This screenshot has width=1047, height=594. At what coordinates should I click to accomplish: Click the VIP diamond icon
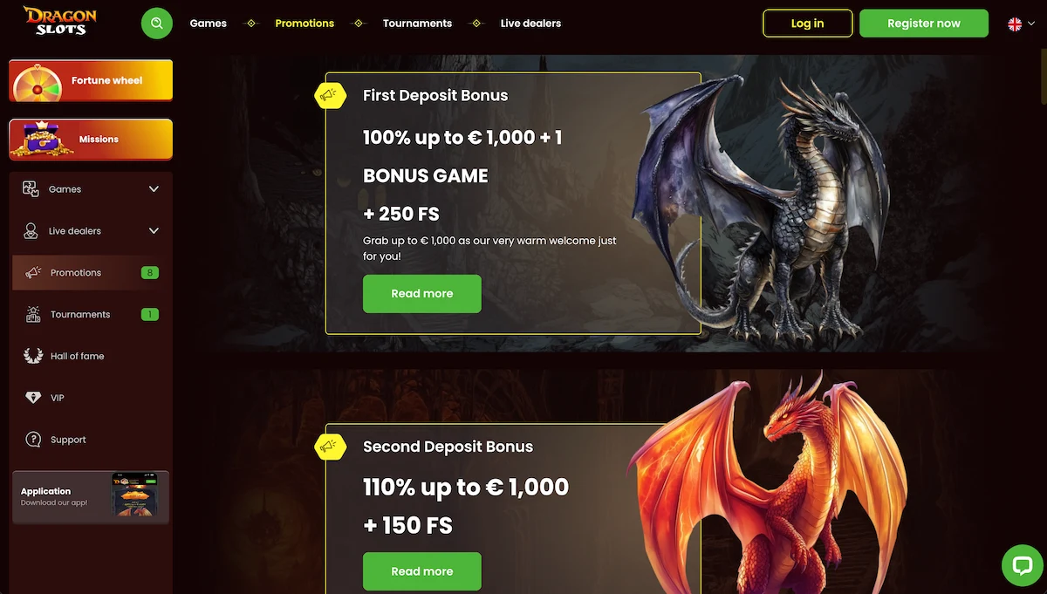pyautogui.click(x=33, y=398)
